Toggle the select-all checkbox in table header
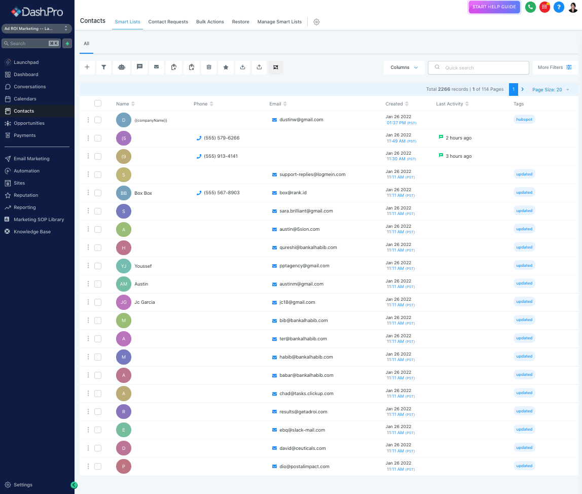The width and height of the screenshot is (582, 494). pos(98,103)
